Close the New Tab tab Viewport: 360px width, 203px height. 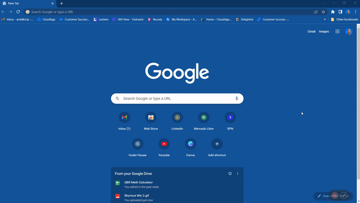coord(52,3)
